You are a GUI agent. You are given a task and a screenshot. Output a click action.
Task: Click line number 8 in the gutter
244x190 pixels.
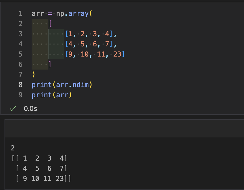coord(20,85)
